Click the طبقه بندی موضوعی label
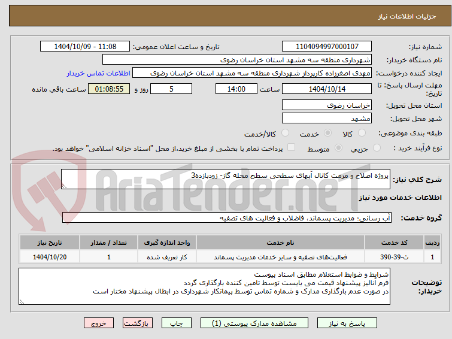 tap(410, 133)
